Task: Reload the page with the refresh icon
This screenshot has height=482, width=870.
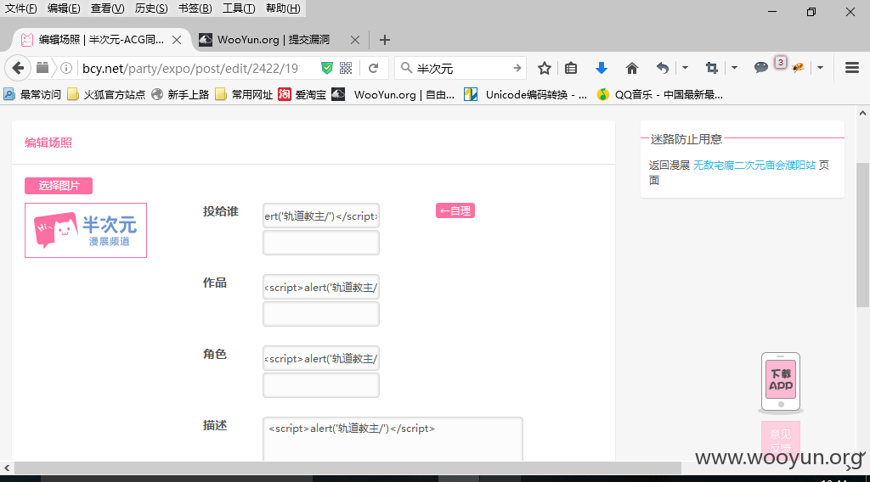Action: tap(374, 68)
